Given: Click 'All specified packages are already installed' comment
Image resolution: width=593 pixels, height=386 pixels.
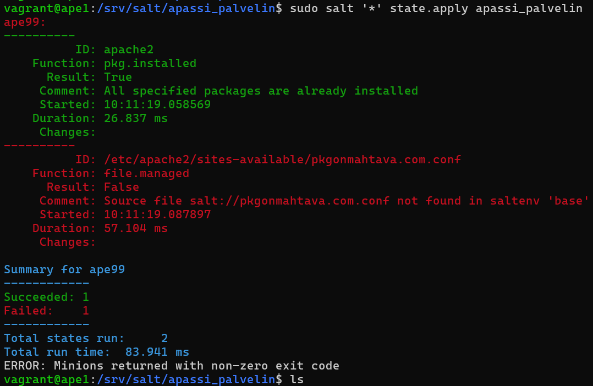Looking at the screenshot, I should [x=261, y=91].
